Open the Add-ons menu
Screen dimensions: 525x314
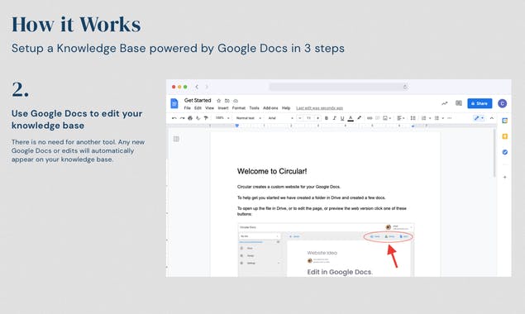point(270,108)
